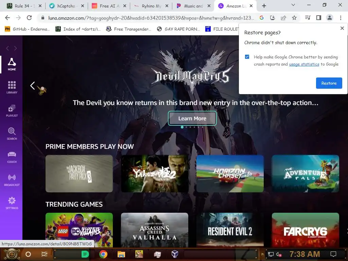Select the last carousel indicator dot
Image resolution: width=348 pixels, height=261 pixels.
pyautogui.click(x=203, y=127)
